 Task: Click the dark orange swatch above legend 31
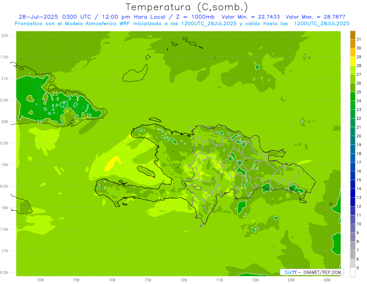(x=353, y=35)
